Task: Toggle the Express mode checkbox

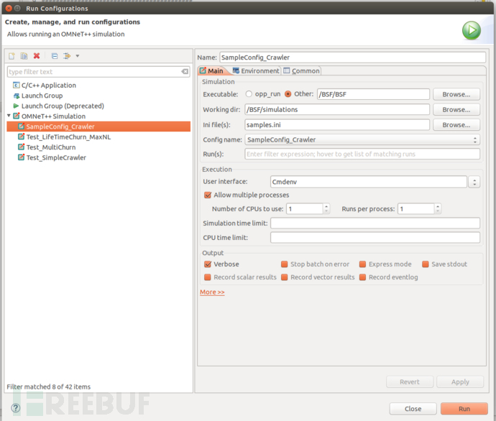Action: 362,264
